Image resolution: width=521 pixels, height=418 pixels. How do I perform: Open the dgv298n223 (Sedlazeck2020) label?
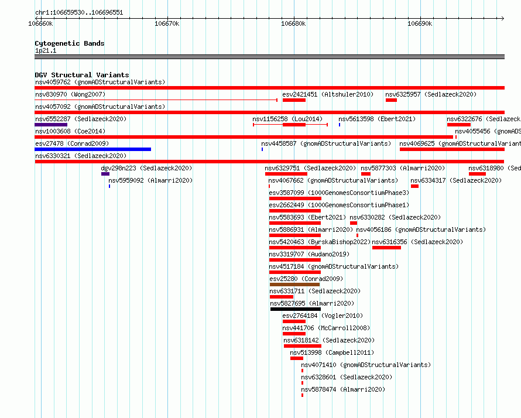click(146, 168)
